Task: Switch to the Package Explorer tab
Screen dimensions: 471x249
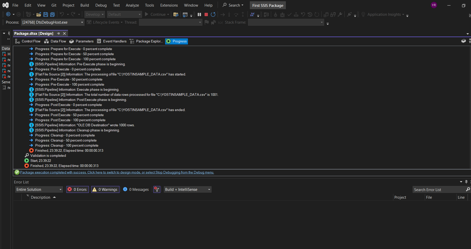Action: [146, 41]
